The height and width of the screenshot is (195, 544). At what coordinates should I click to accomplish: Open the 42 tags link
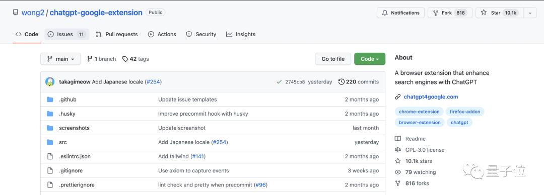135,59
